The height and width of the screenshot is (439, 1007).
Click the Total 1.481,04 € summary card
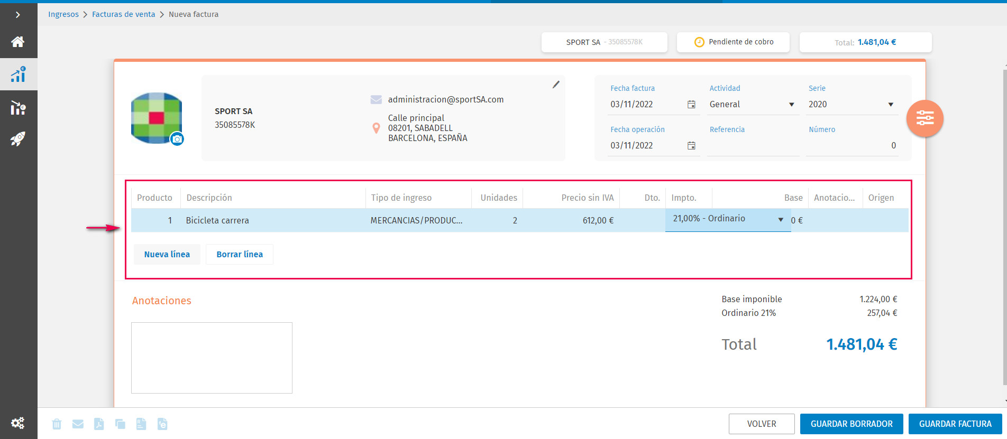coord(865,42)
